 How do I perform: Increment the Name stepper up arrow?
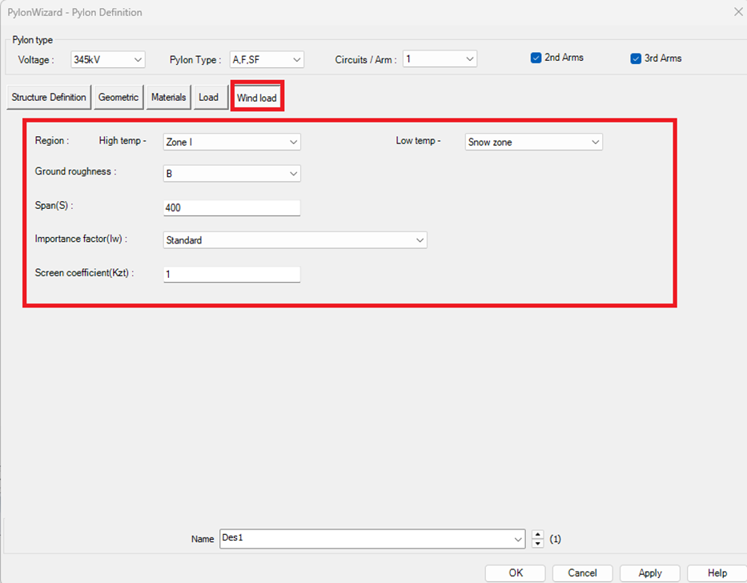[538, 534]
